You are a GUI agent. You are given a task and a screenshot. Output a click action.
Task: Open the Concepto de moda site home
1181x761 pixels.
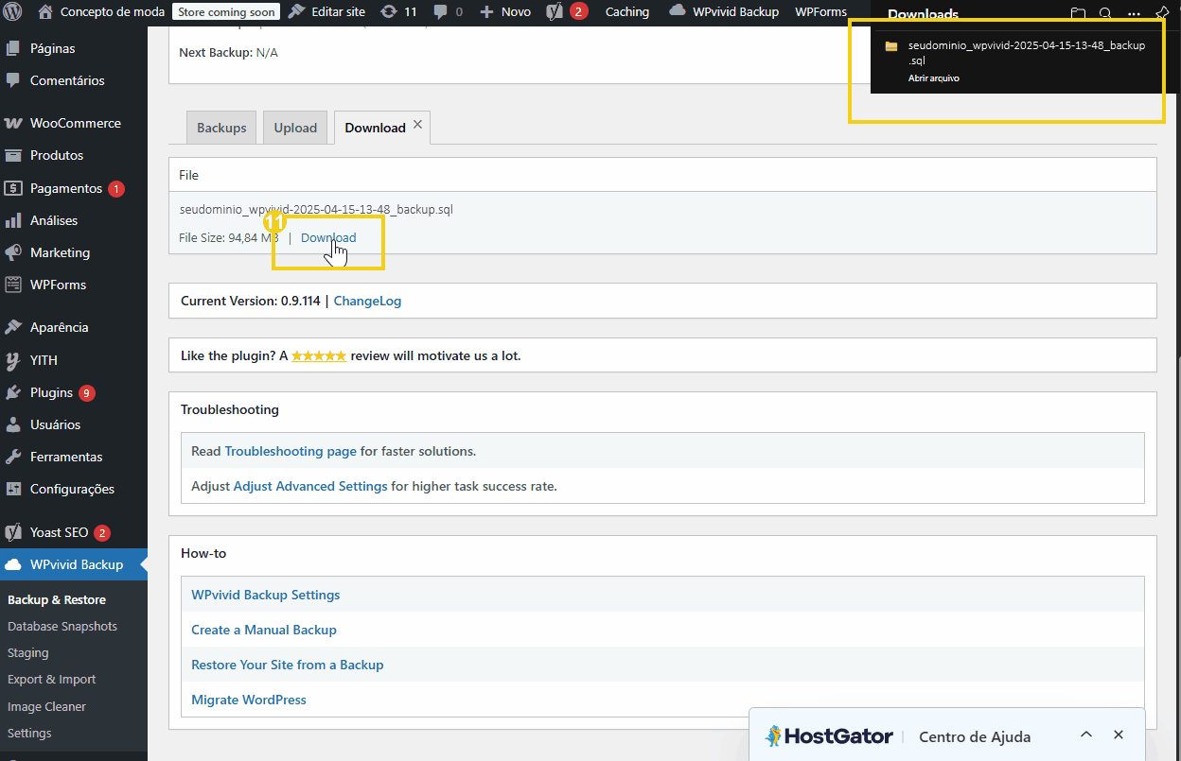tap(101, 12)
